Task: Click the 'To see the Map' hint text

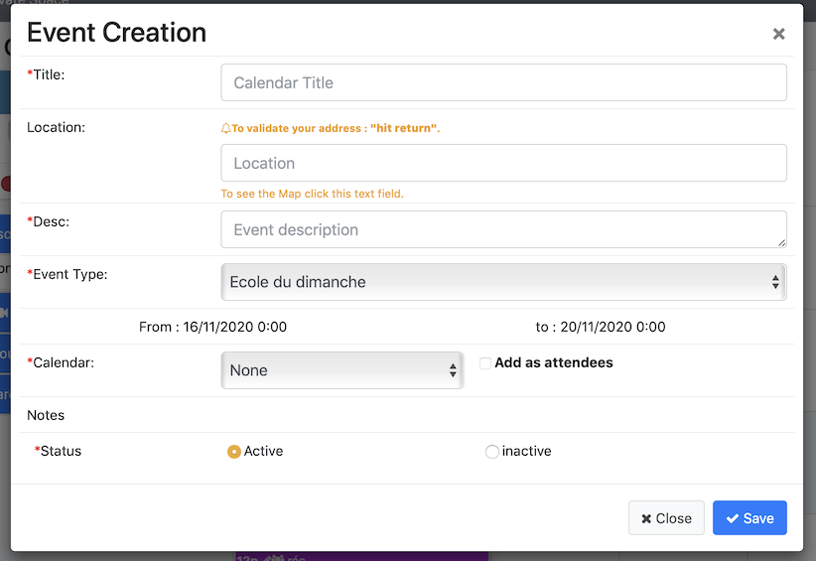Action: pos(313,194)
